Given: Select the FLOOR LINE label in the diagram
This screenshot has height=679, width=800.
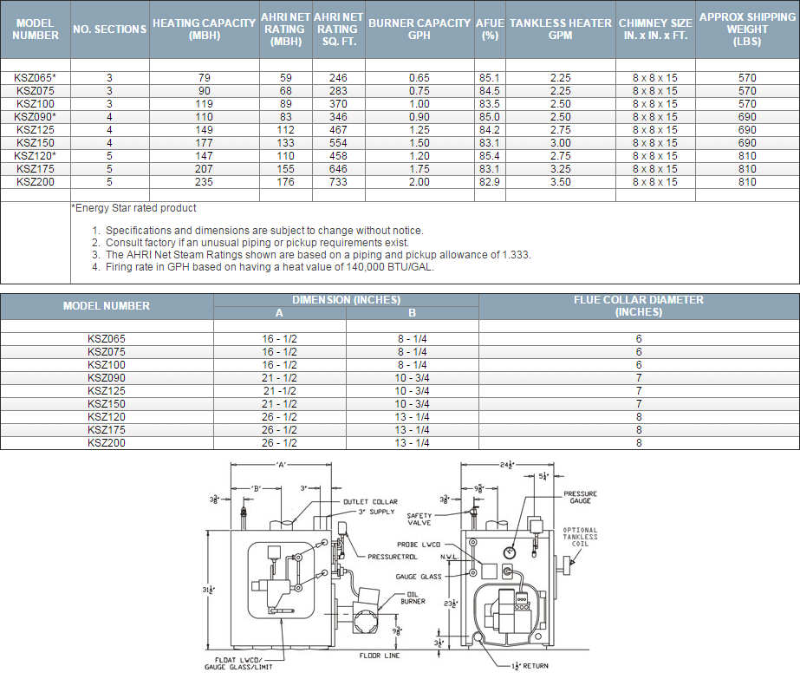Looking at the screenshot, I should pyautogui.click(x=380, y=656).
